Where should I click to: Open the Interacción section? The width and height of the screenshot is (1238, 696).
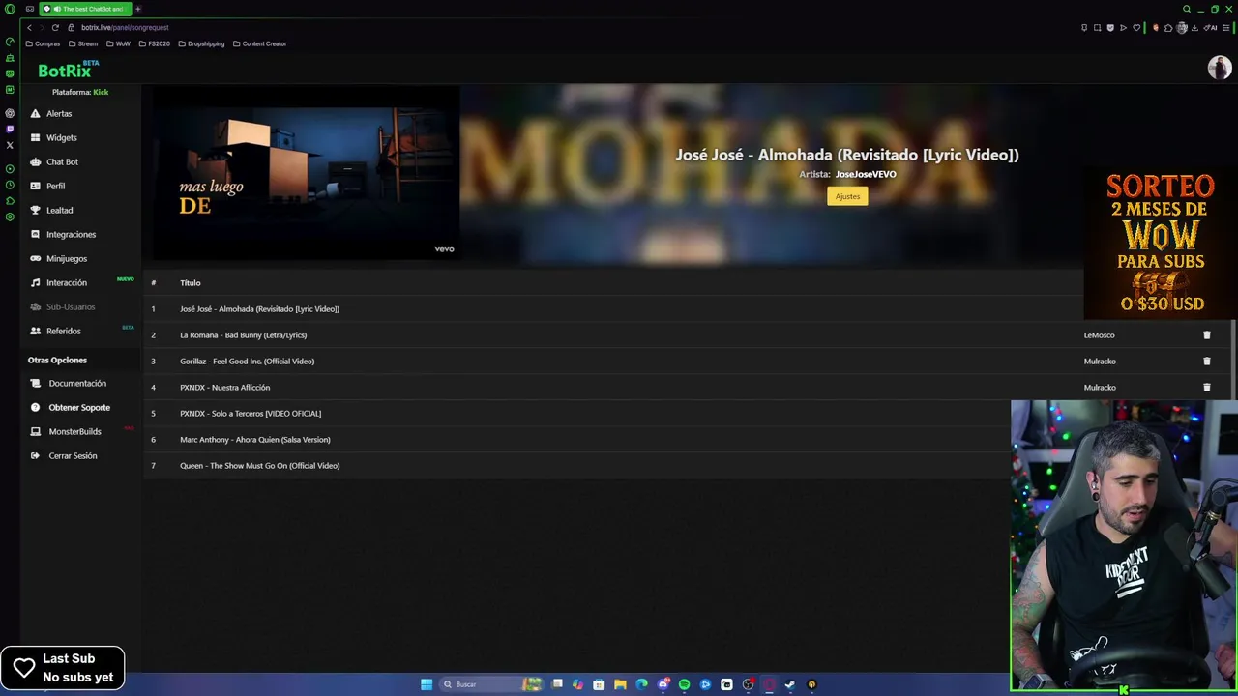pos(67,282)
